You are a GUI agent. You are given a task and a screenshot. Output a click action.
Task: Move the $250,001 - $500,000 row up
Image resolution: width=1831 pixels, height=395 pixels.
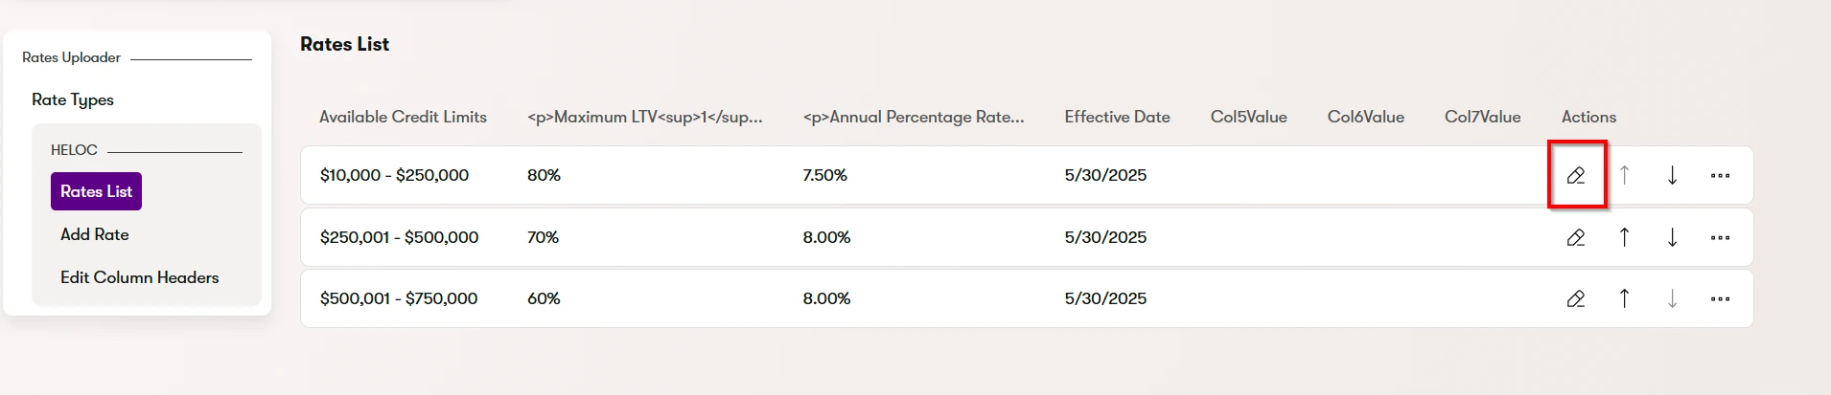tap(1624, 237)
